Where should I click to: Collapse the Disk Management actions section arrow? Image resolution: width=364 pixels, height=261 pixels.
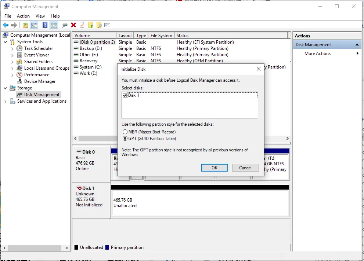(357, 44)
